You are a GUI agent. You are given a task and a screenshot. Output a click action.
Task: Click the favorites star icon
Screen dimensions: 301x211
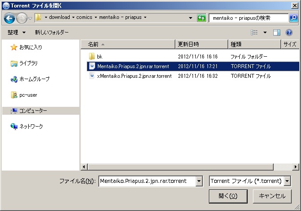click(14, 47)
